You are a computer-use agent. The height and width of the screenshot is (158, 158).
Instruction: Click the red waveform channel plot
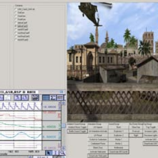pyautogui.click(x=21, y=116)
